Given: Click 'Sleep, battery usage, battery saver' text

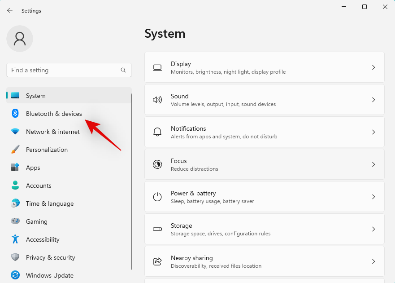Looking at the screenshot, I should pyautogui.click(x=212, y=201).
